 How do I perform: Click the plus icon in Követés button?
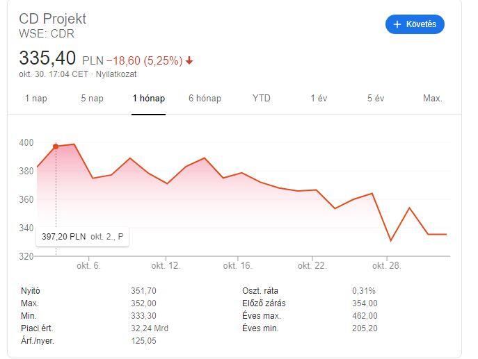(398, 24)
